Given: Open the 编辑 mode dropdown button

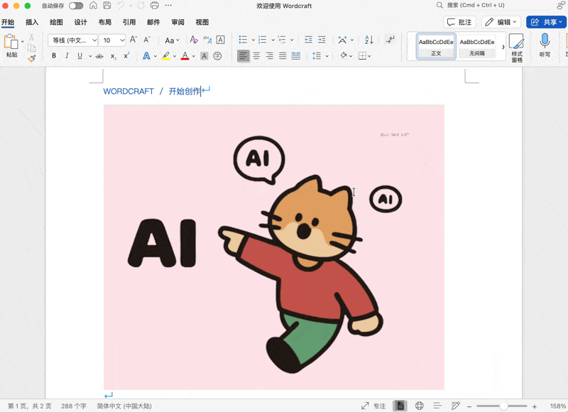Looking at the screenshot, I should click(501, 22).
